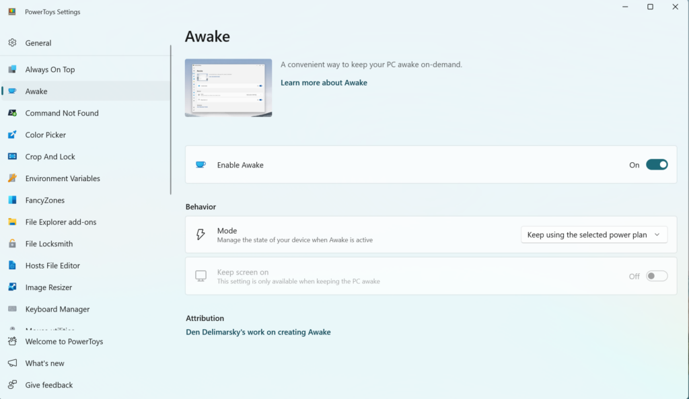This screenshot has width=689, height=399.
Task: Expand the Environment Variables settings page
Action: [62, 178]
